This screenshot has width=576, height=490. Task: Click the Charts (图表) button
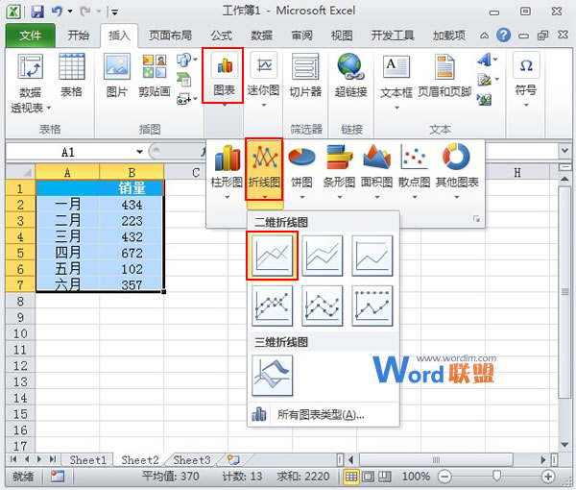(223, 76)
